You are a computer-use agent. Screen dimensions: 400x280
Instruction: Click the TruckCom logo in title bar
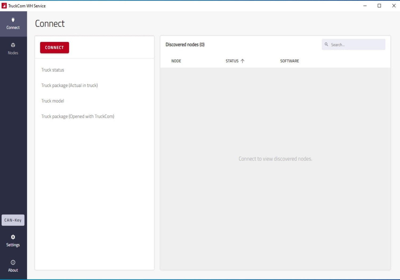click(x=4, y=6)
